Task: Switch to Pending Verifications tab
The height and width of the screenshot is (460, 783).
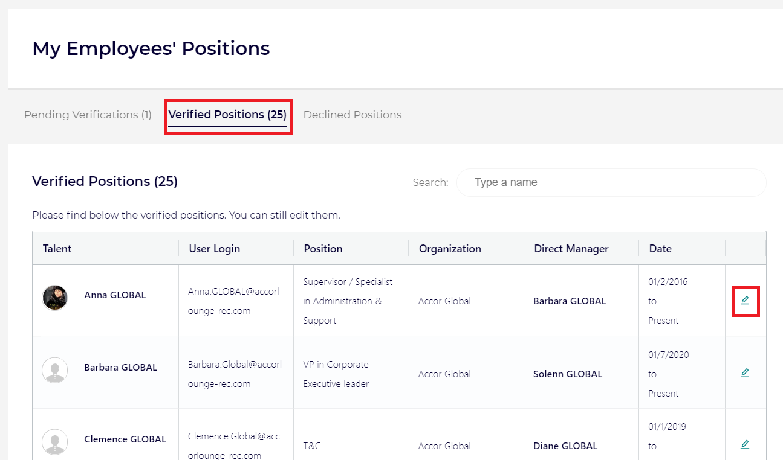Action: (88, 115)
